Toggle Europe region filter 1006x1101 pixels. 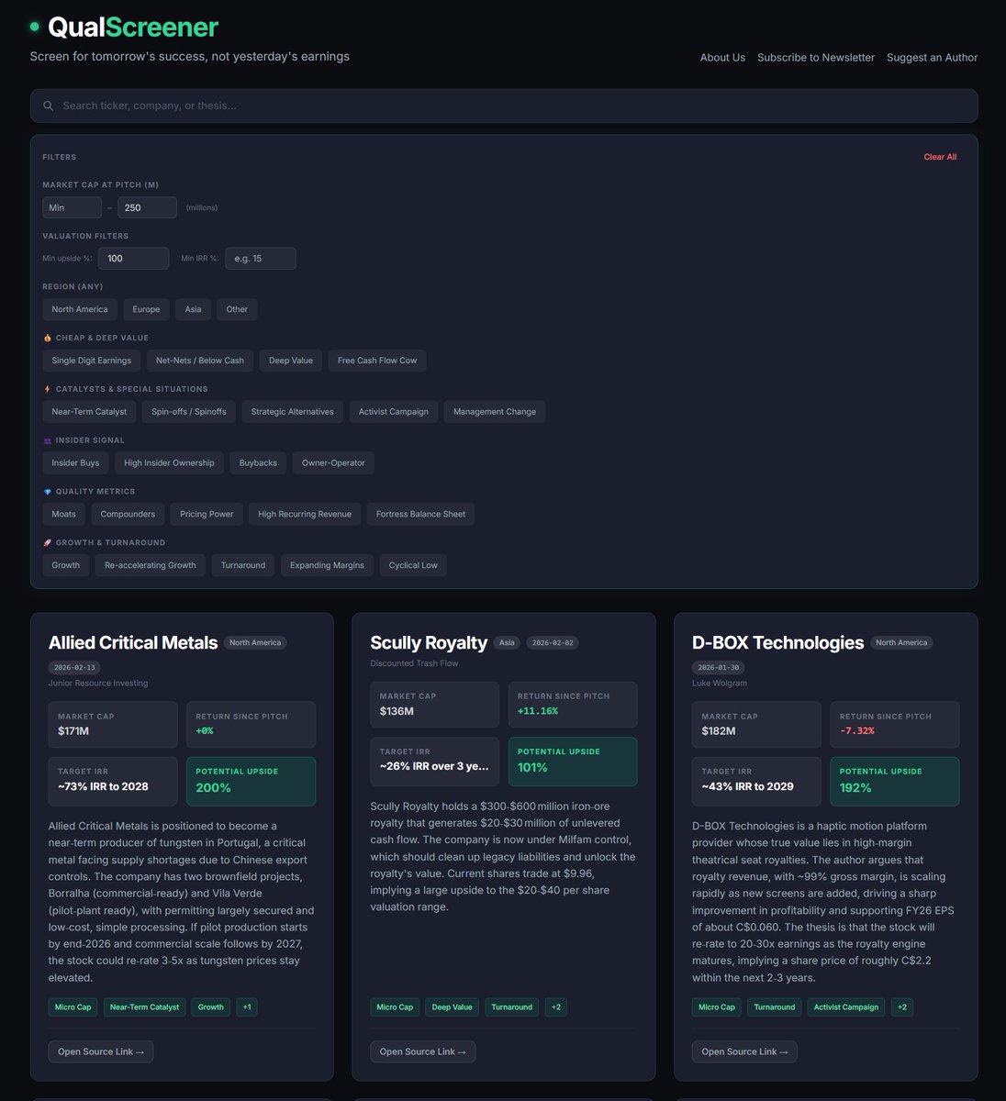pos(146,309)
